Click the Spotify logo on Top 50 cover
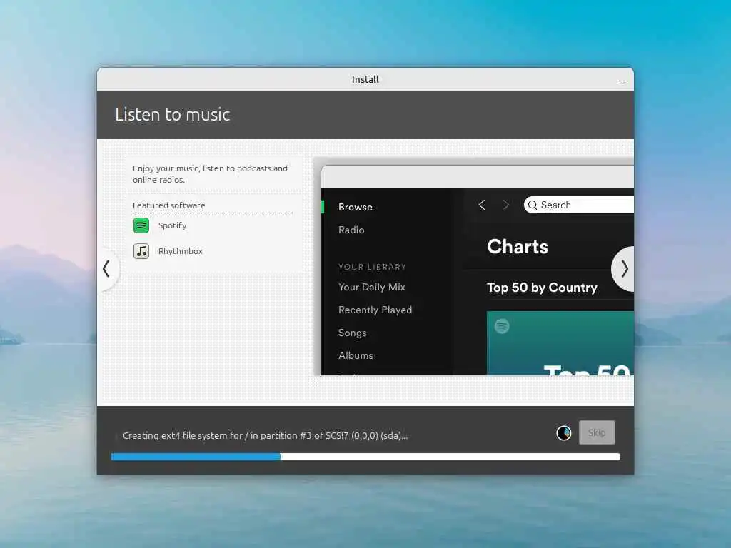Image resolution: width=731 pixels, height=548 pixels. (502, 325)
